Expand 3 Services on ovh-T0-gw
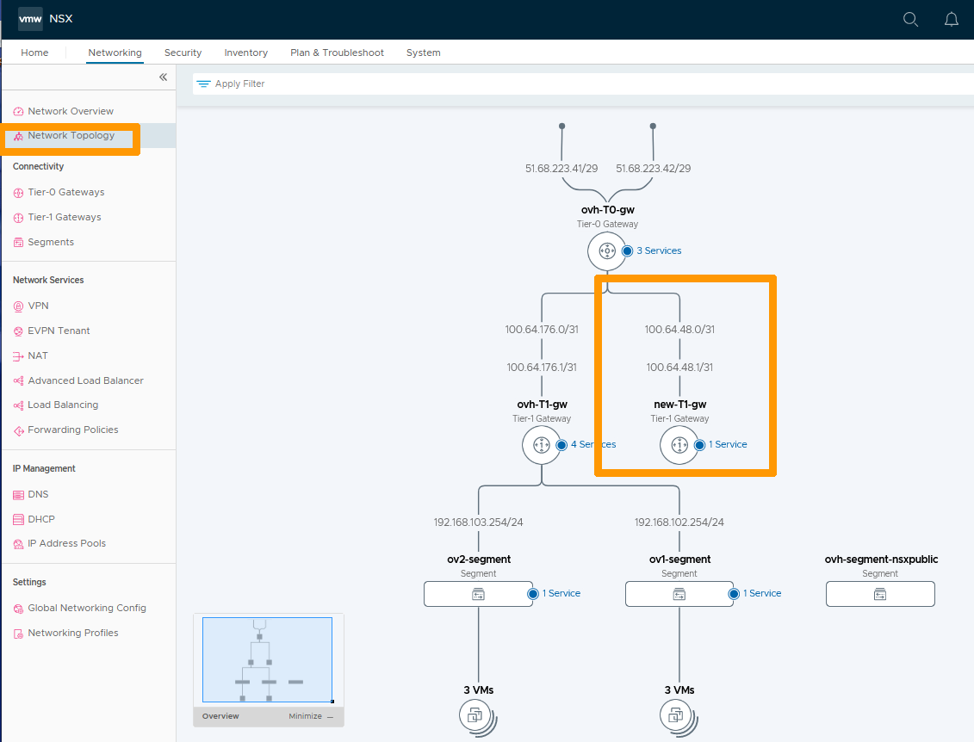This screenshot has height=742, width=974. pos(658,250)
